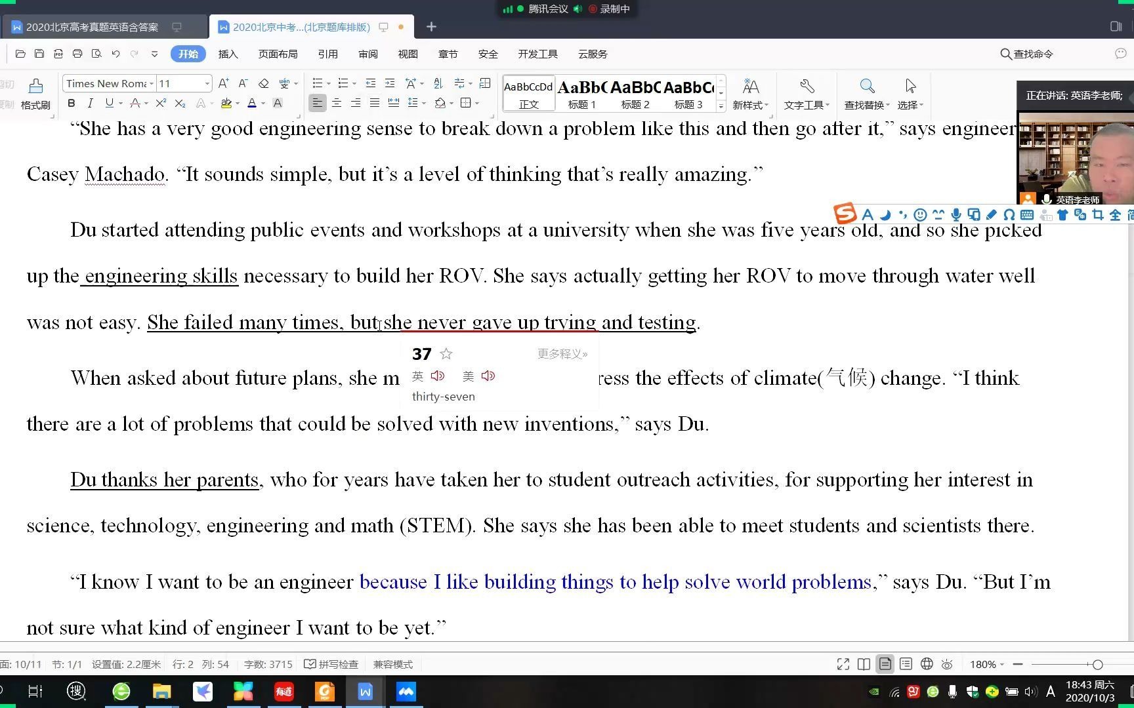The width and height of the screenshot is (1134, 708).
Task: Click 更多释义 link in dictionary popup
Action: pyautogui.click(x=562, y=354)
